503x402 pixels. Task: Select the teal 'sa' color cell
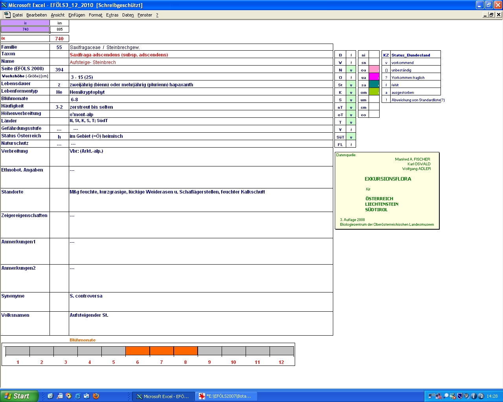point(374,84)
